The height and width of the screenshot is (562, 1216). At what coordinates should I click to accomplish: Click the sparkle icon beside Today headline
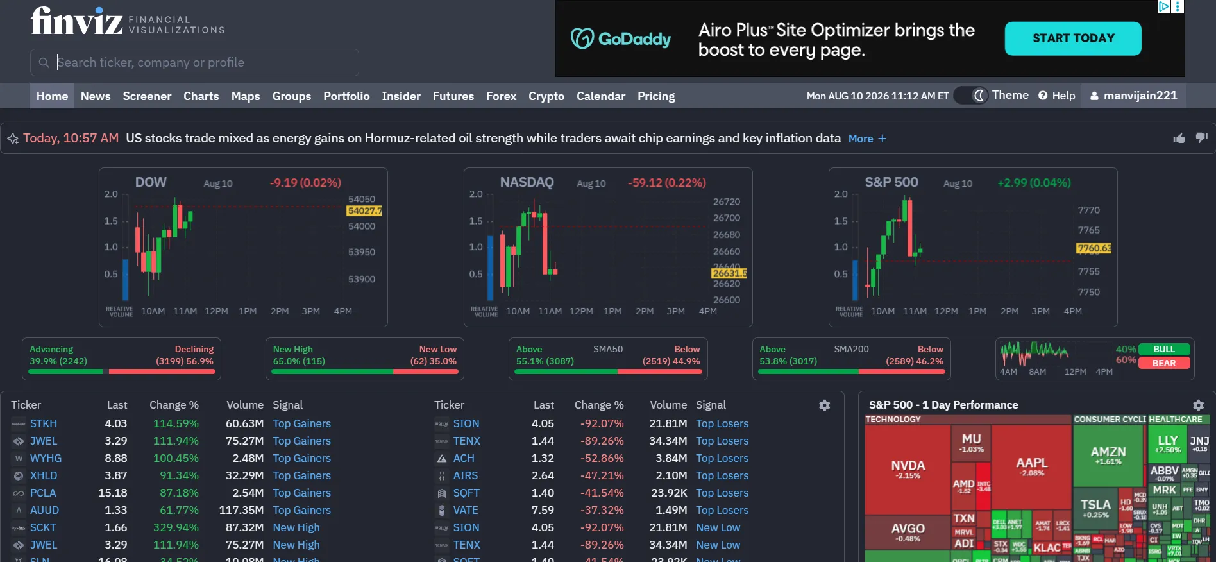coord(13,139)
